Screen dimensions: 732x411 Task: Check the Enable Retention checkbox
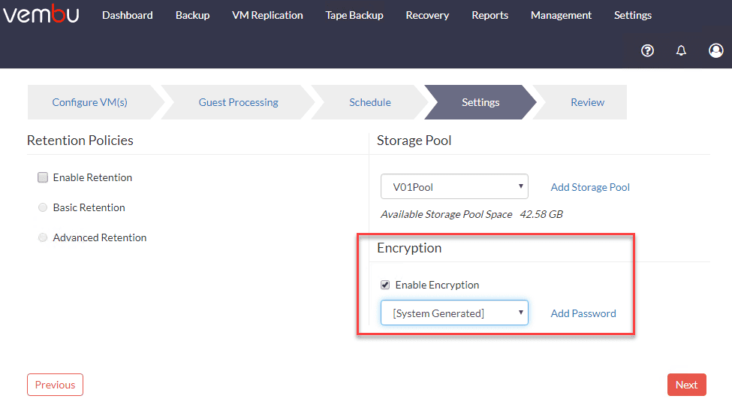coord(43,178)
